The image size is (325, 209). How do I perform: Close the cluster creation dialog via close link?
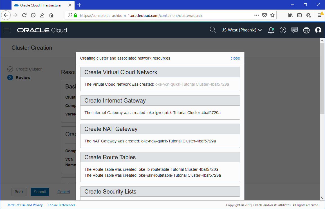tap(235, 58)
